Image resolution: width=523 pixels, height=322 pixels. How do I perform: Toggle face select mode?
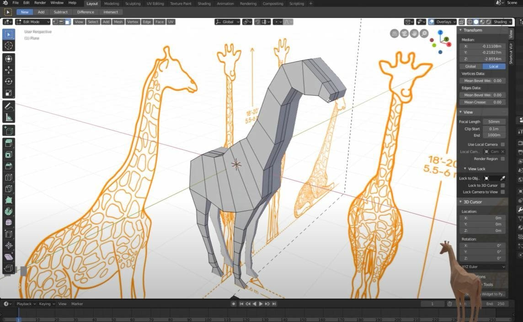[68, 21]
